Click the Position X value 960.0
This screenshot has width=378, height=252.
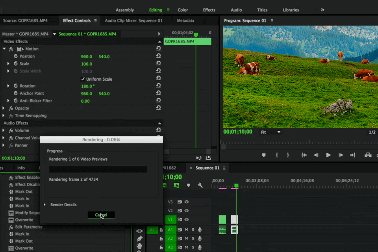pos(86,56)
